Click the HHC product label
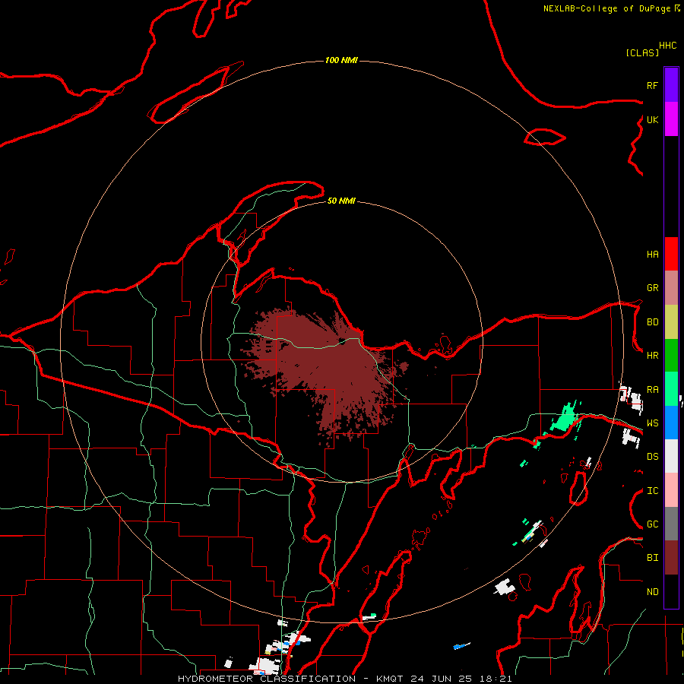 [667, 46]
